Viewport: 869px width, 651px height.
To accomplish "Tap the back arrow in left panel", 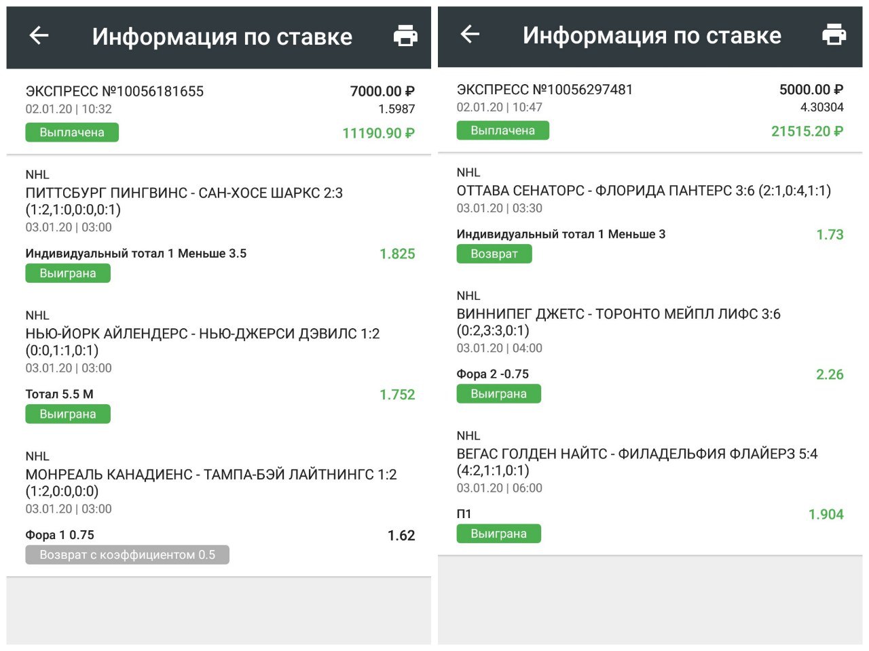I will pos(39,36).
